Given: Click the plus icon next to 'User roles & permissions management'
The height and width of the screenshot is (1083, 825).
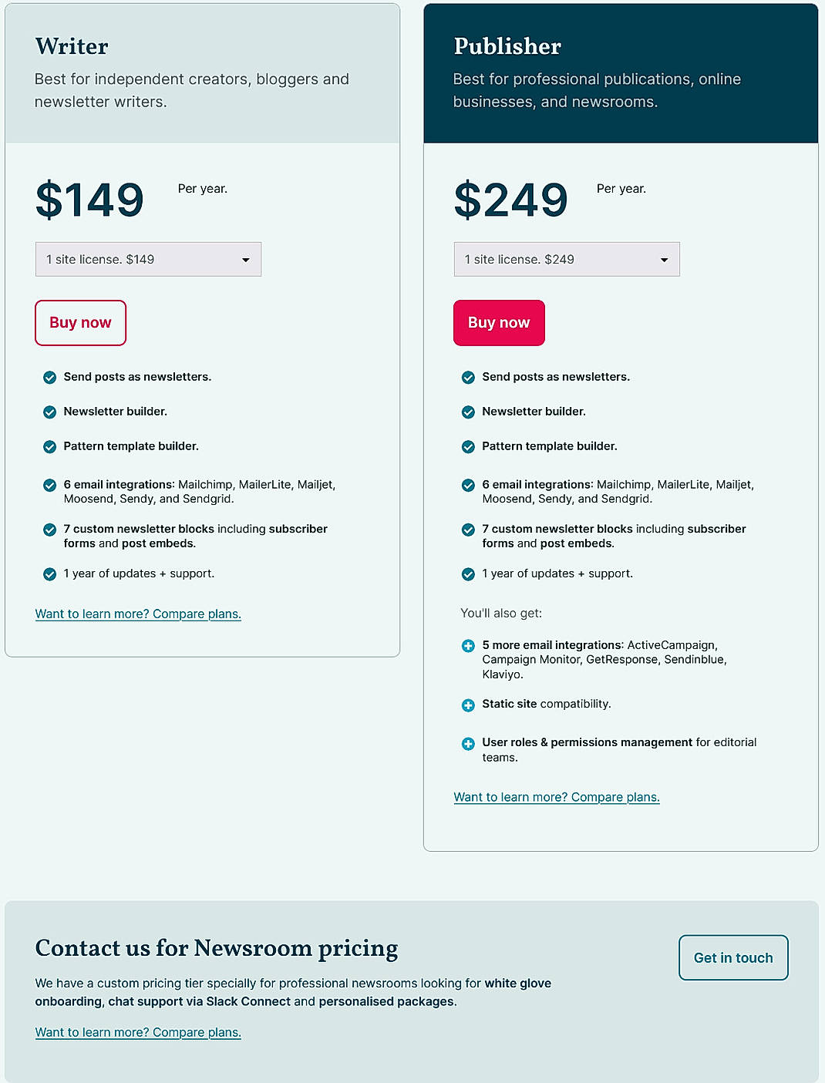Looking at the screenshot, I should point(468,742).
